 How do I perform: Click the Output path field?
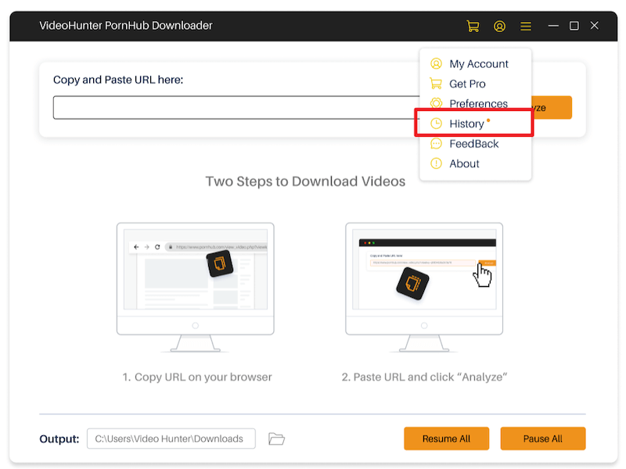click(x=171, y=439)
